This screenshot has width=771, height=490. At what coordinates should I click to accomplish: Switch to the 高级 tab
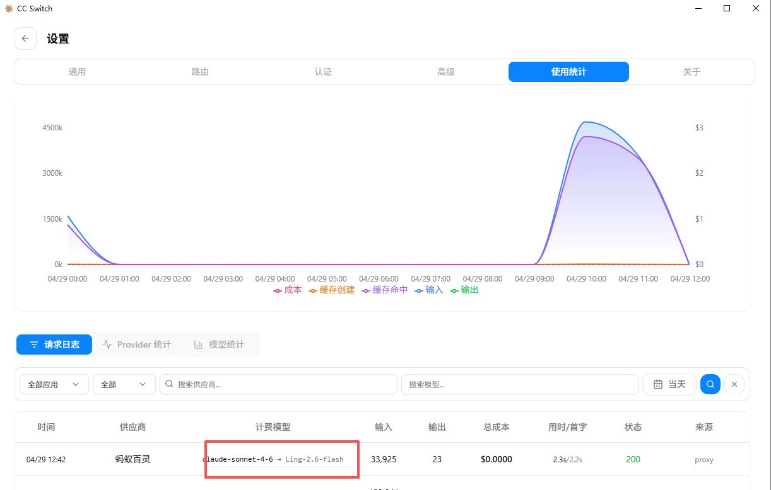pyautogui.click(x=446, y=72)
